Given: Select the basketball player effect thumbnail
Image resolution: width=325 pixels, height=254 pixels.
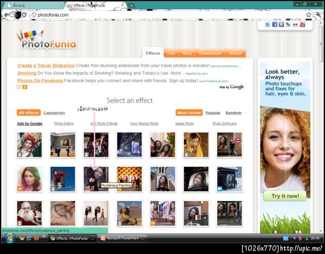Looking at the screenshot, I should (x=96, y=145).
